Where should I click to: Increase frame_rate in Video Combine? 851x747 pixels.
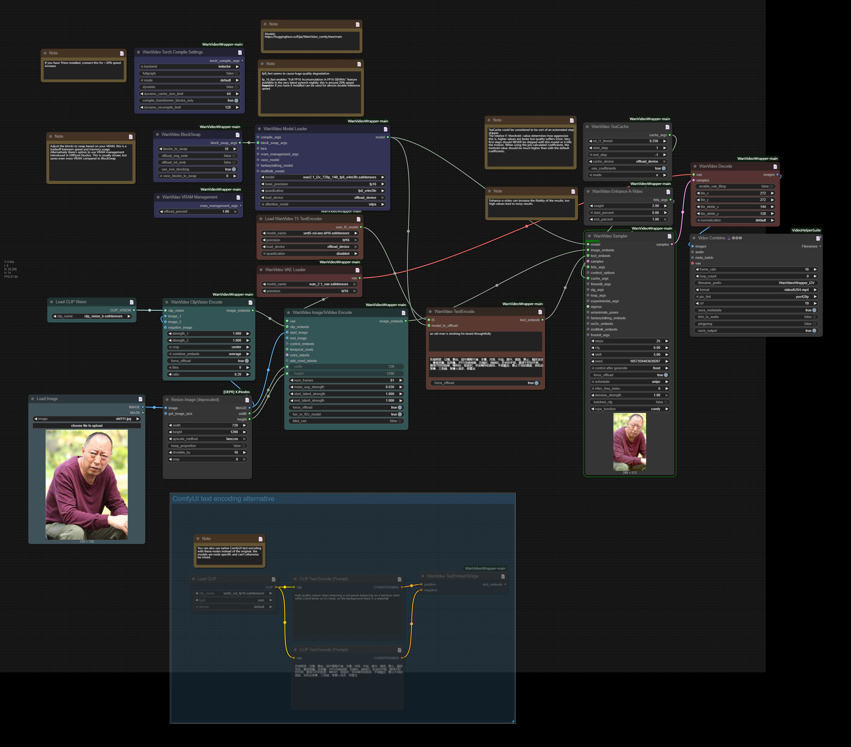coord(815,270)
